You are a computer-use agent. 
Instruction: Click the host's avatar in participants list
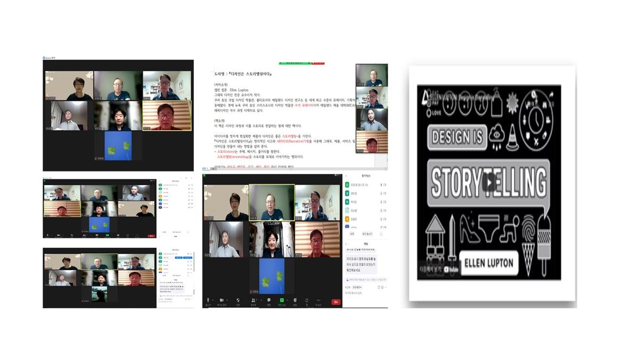(x=347, y=185)
